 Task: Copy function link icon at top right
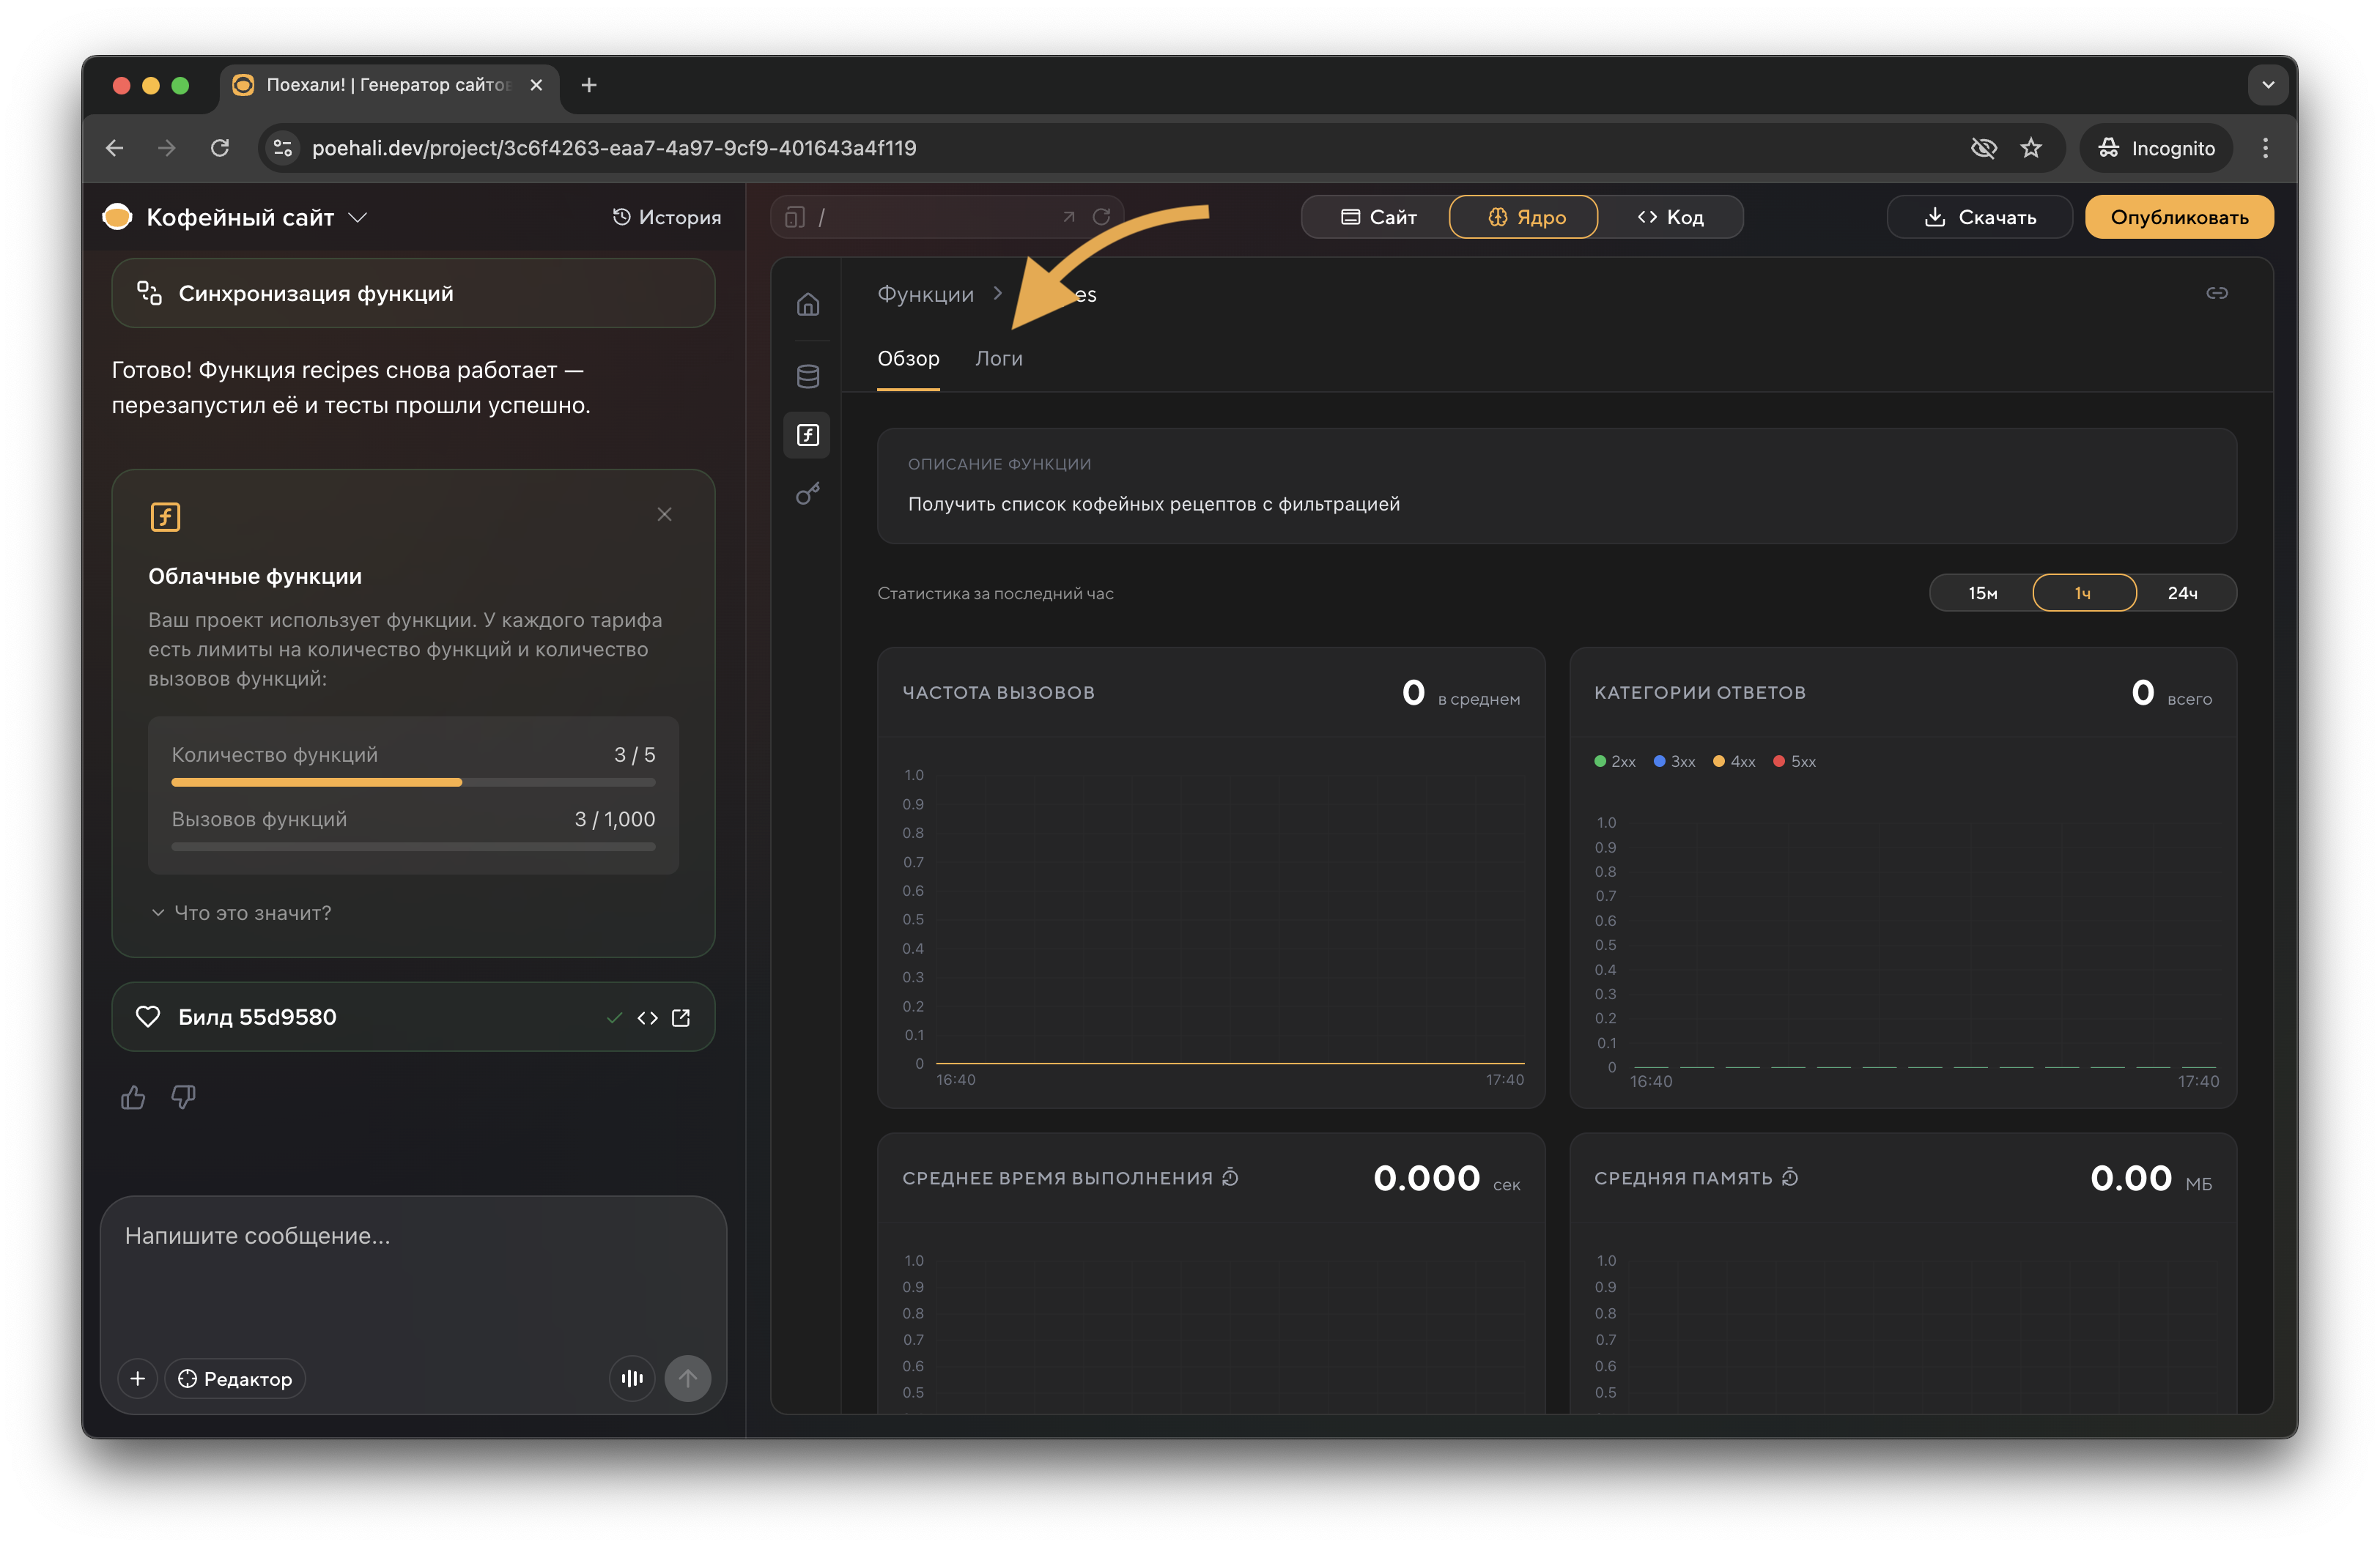[2216, 293]
